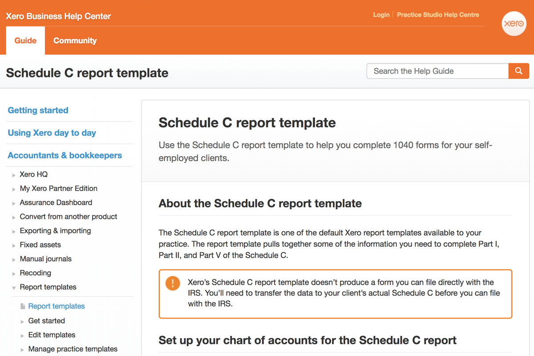Expand the Recoding arrow
Image resolution: width=534 pixels, height=356 pixels.
(x=14, y=274)
